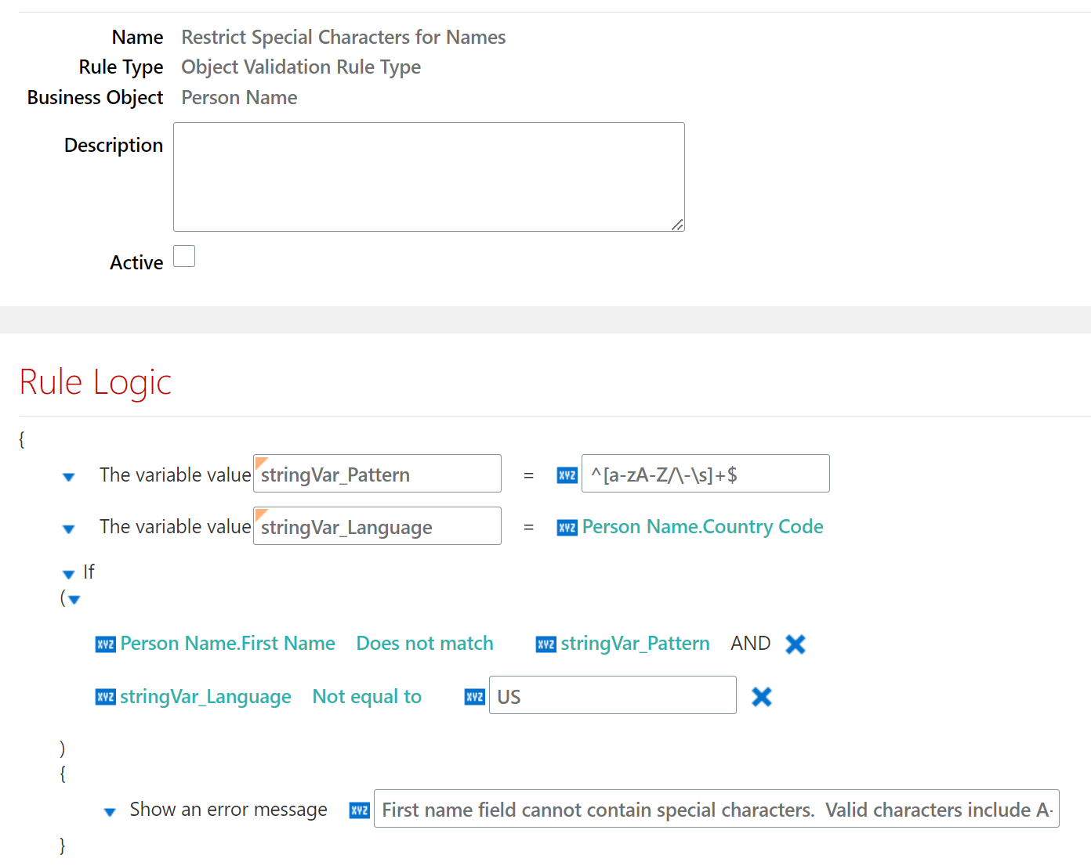Remove the stringVar_Language condition using its X icon

pos(761,695)
